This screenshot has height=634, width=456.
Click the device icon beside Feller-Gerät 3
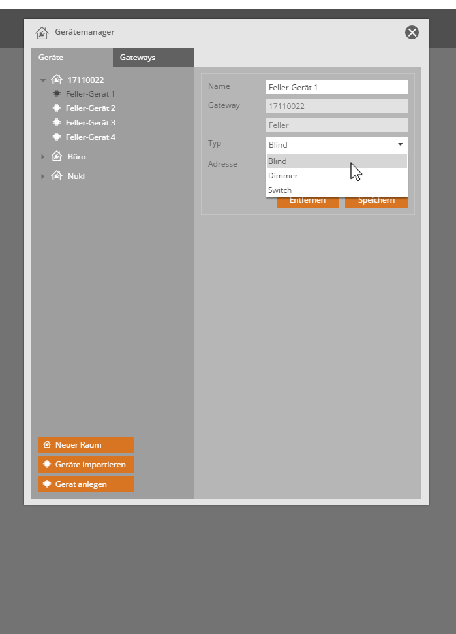click(57, 123)
